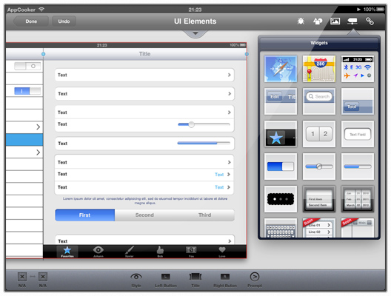The image size is (391, 296).
Task: Add the First item picker widget
Action: pyautogui.click(x=319, y=199)
